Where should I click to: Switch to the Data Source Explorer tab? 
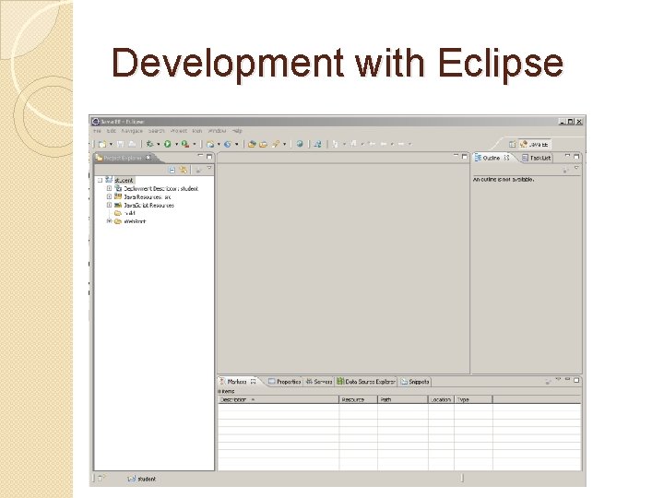(366, 382)
